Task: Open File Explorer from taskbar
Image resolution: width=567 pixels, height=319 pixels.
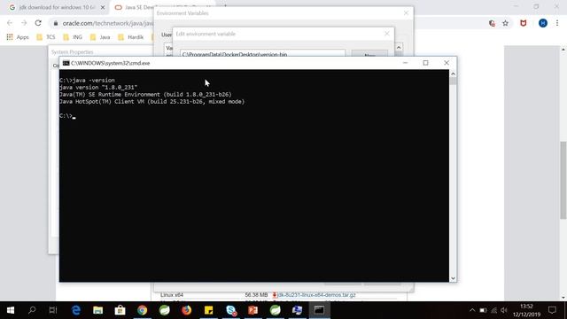Action: [x=98, y=310]
